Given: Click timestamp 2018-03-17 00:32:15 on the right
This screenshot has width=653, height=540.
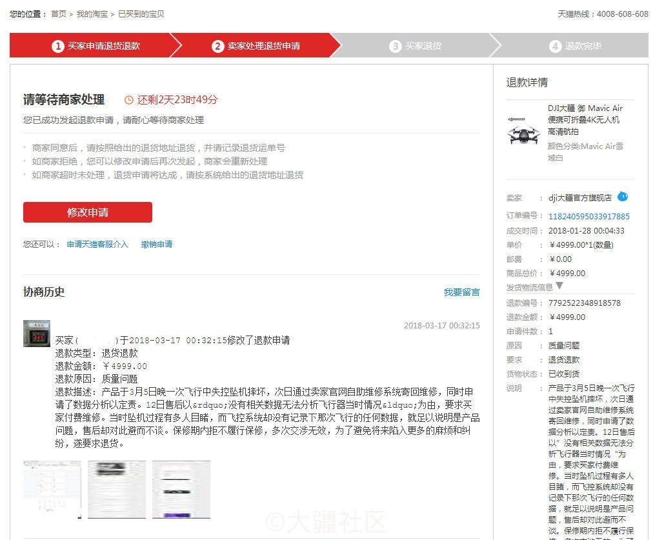Looking at the screenshot, I should [441, 326].
